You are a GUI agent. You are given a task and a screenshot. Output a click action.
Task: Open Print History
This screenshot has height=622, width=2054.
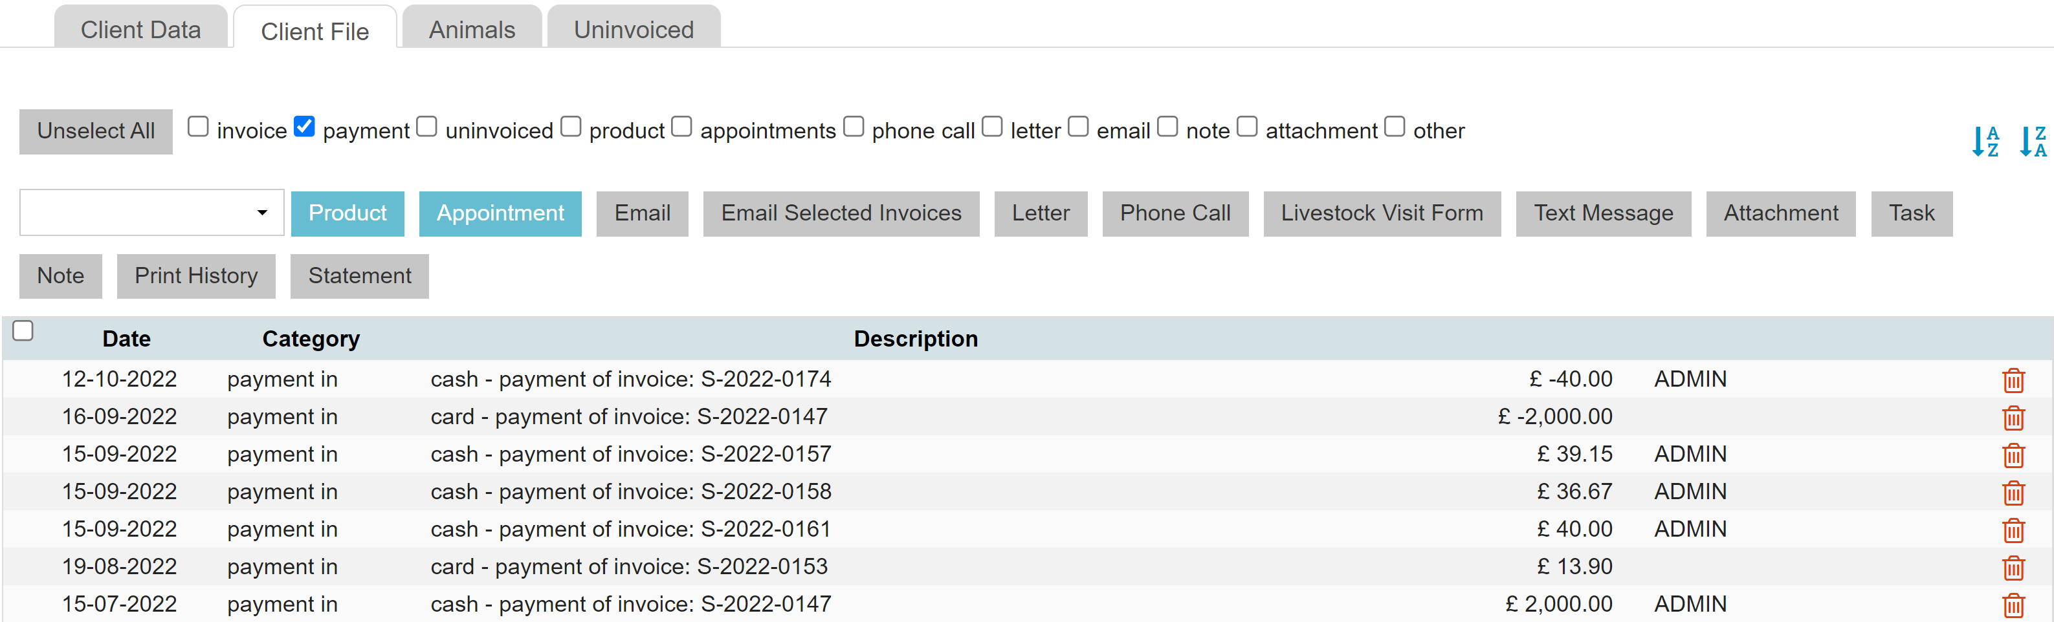tap(195, 275)
